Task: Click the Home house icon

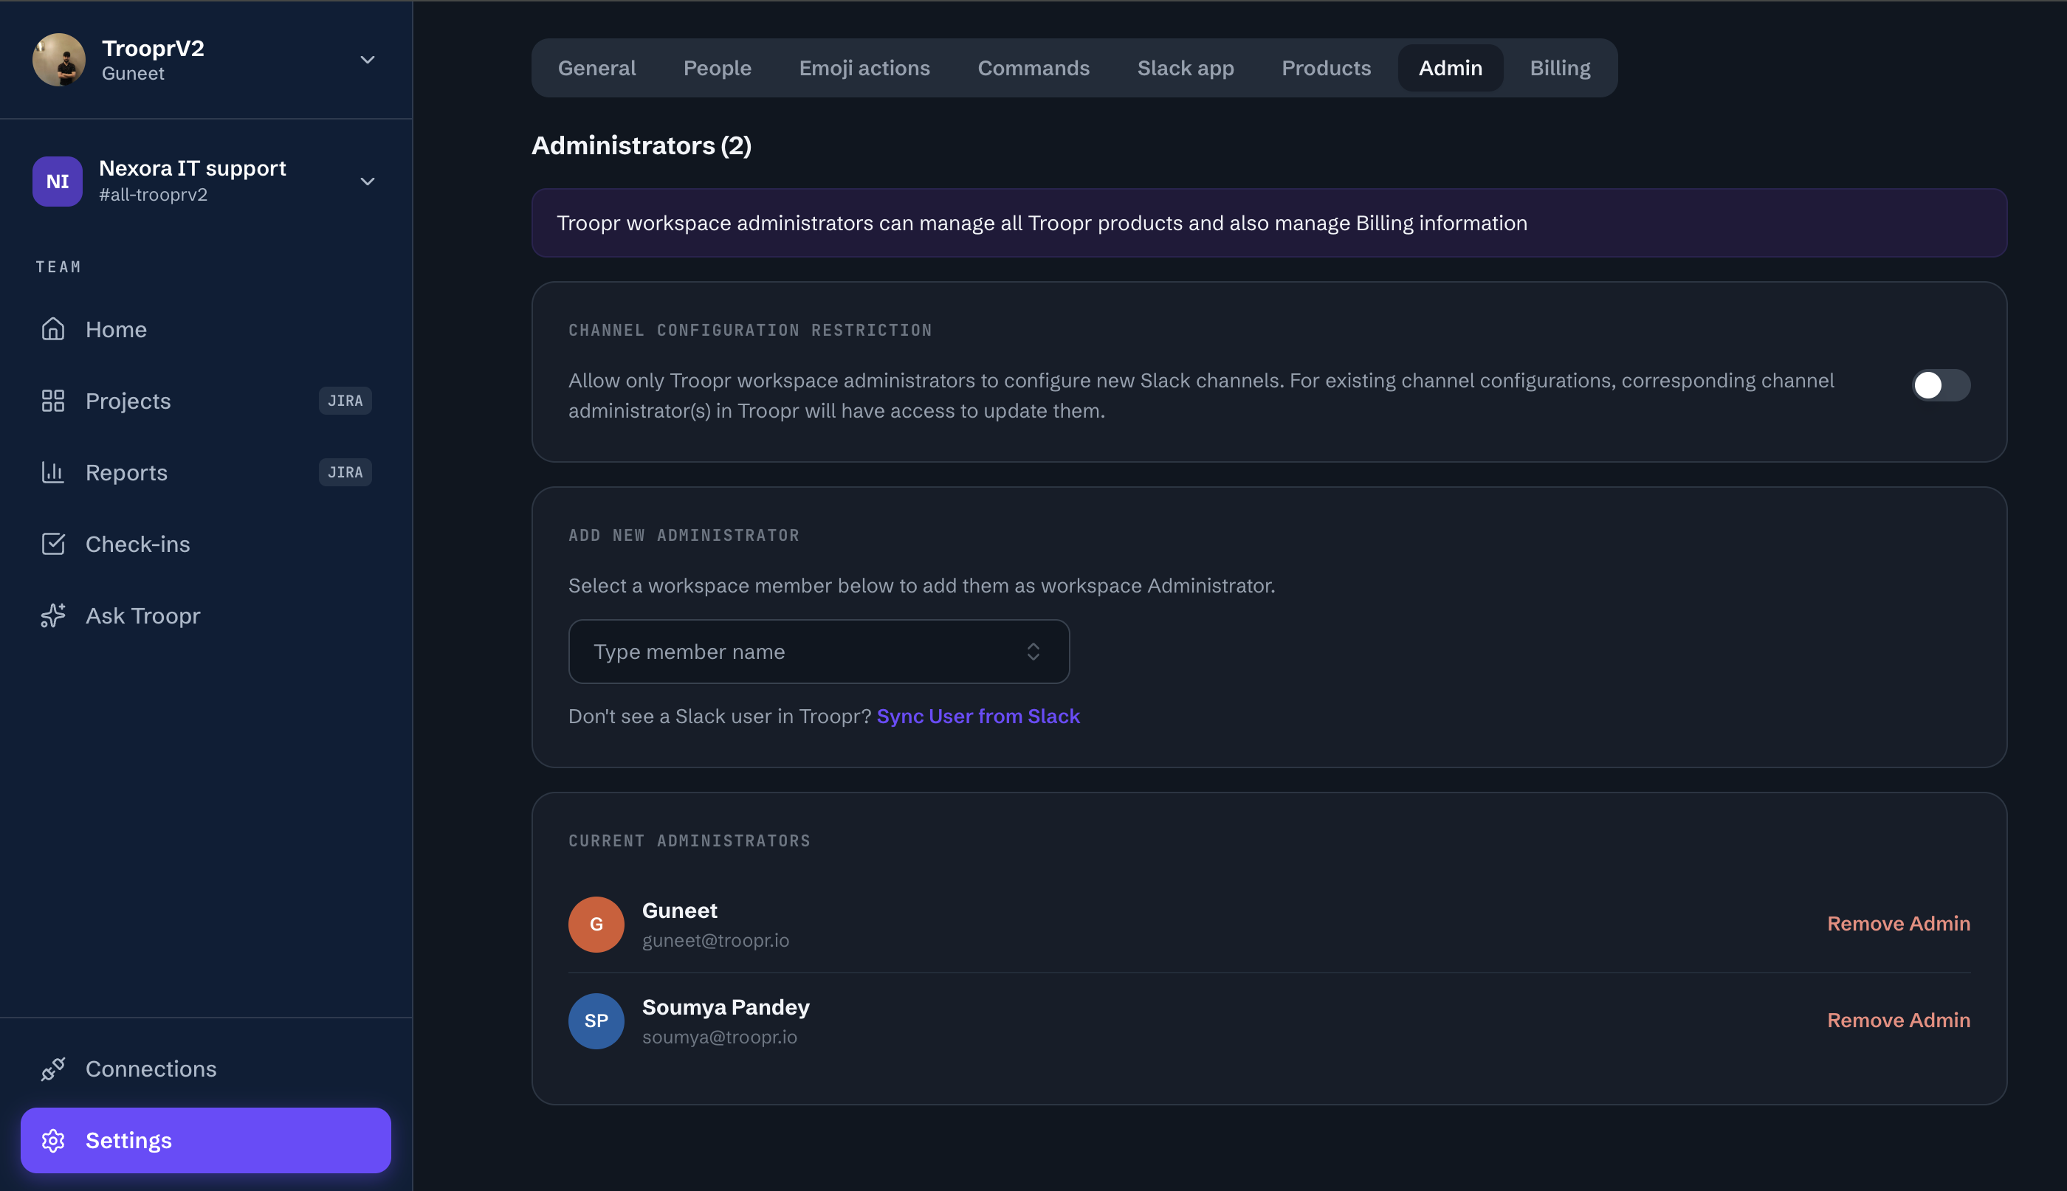Action: (x=53, y=329)
